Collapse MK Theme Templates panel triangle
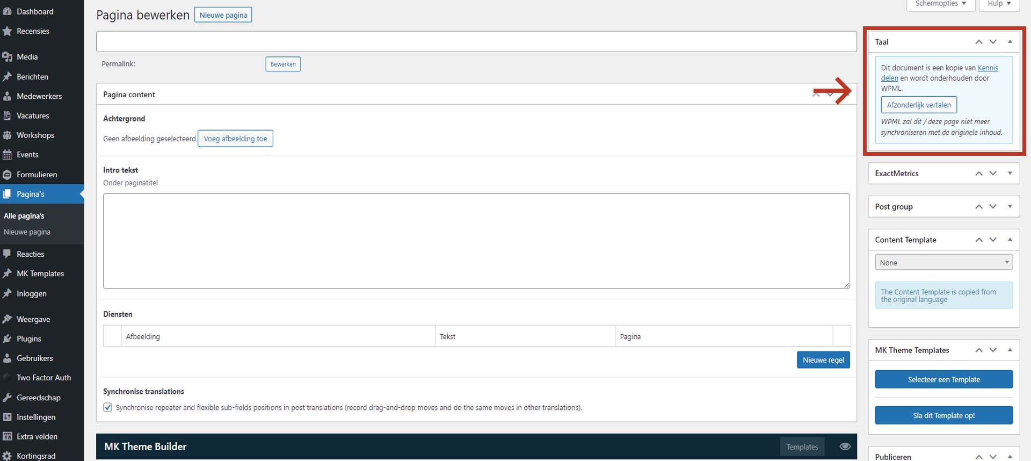This screenshot has width=1031, height=461. click(x=1010, y=350)
